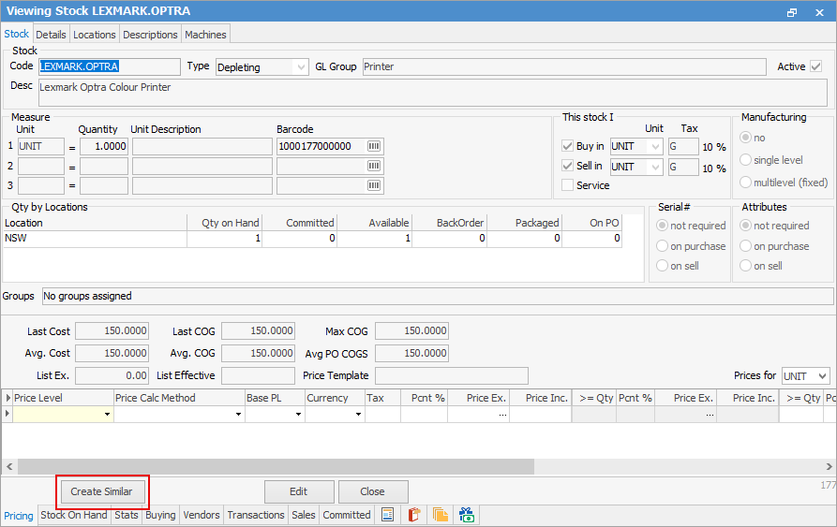Screen dimensions: 837x527
Task: Select Serial# on sell option
Action: click(x=662, y=265)
